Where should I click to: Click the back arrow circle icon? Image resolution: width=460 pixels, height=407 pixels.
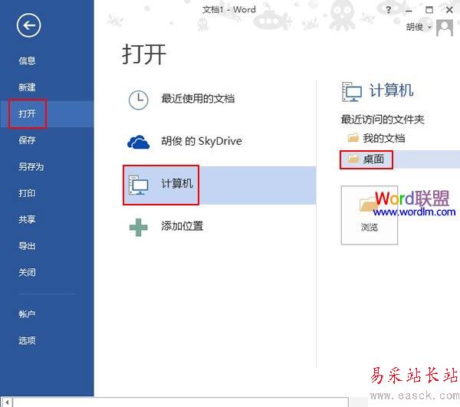[x=29, y=25]
